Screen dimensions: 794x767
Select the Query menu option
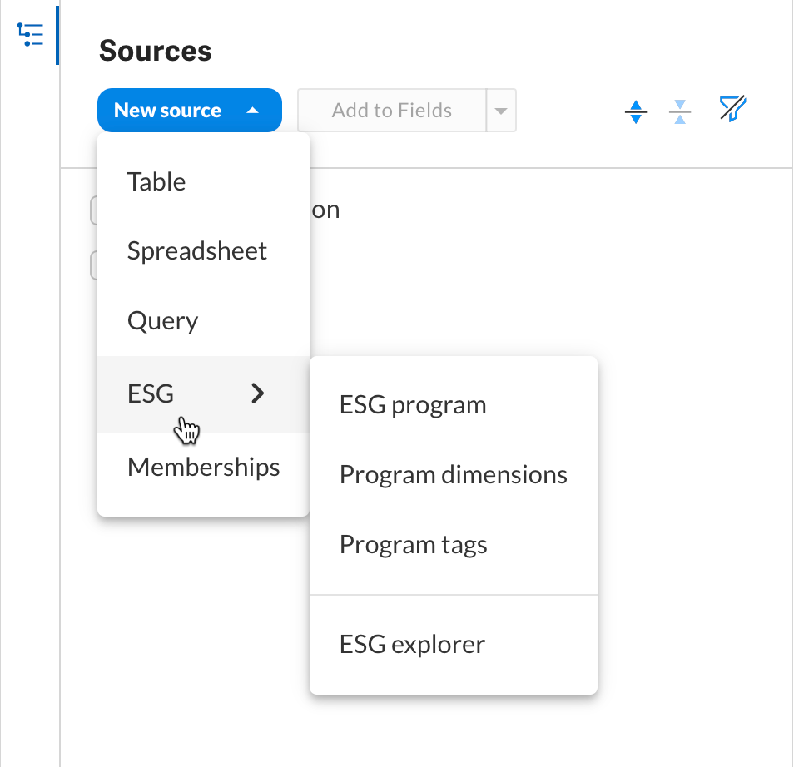coord(203,321)
